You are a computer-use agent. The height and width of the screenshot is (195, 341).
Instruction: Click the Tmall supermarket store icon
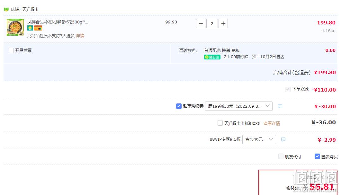6,9
